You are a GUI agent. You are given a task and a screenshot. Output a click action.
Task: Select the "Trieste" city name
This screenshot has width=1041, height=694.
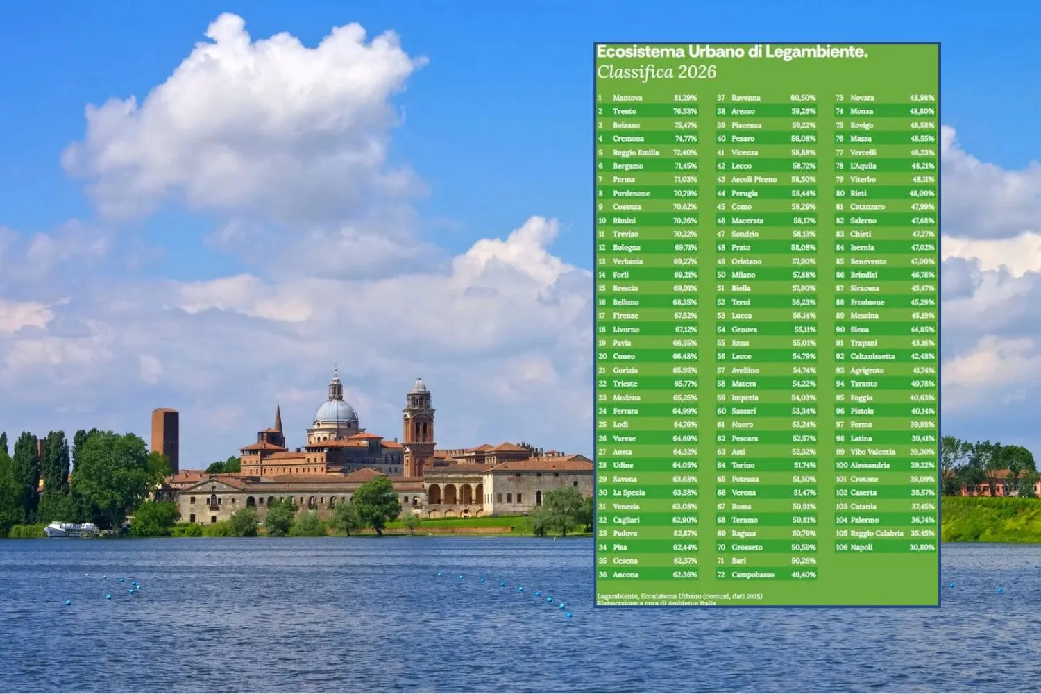[625, 384]
